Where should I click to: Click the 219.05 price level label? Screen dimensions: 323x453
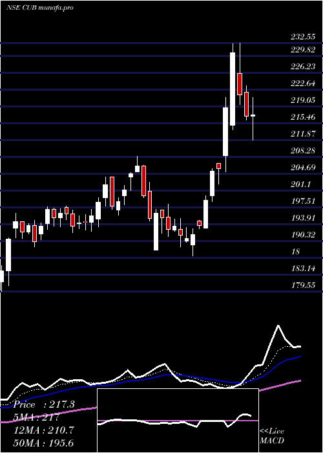[x=302, y=100]
